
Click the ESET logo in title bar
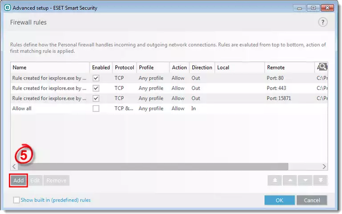pos(7,8)
